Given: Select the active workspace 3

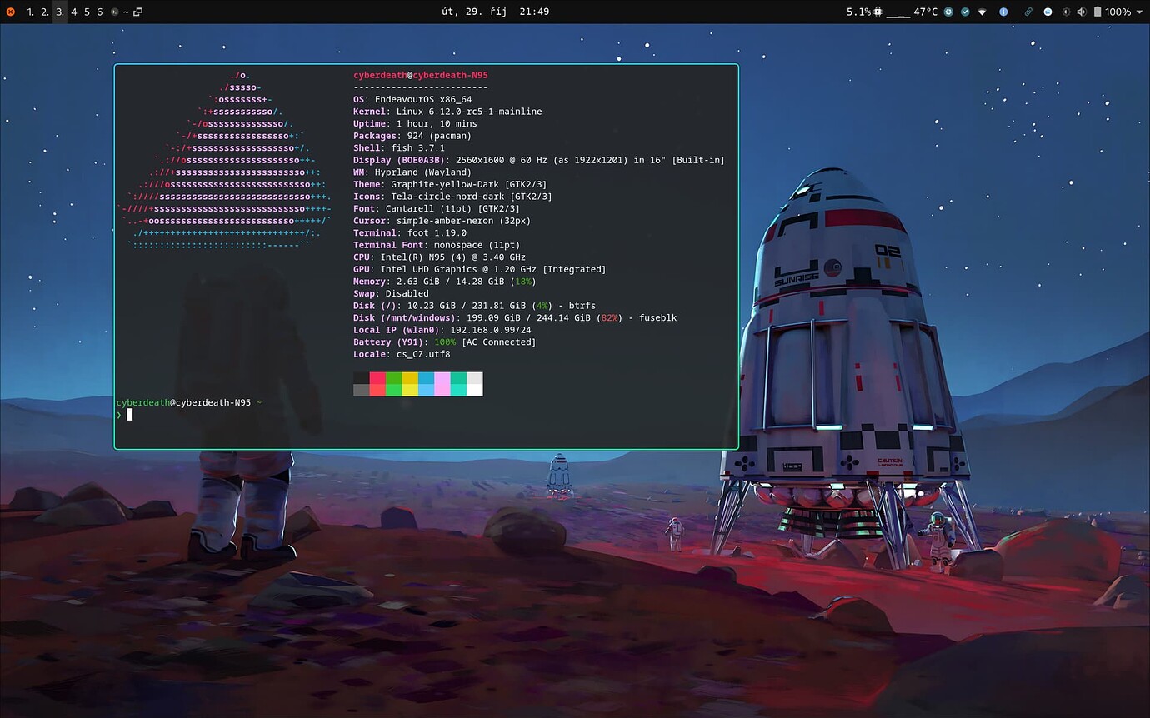Looking at the screenshot, I should [60, 12].
